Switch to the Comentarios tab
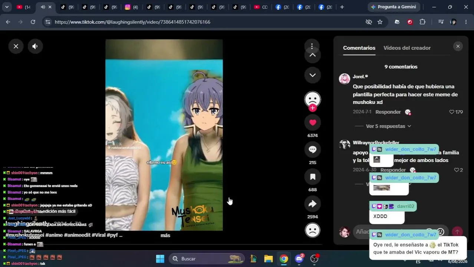This screenshot has height=267, width=474. click(x=359, y=48)
